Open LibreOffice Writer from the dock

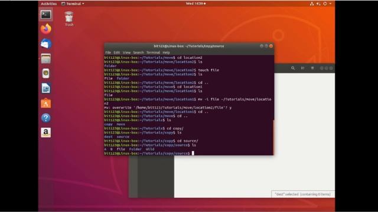[46, 88]
